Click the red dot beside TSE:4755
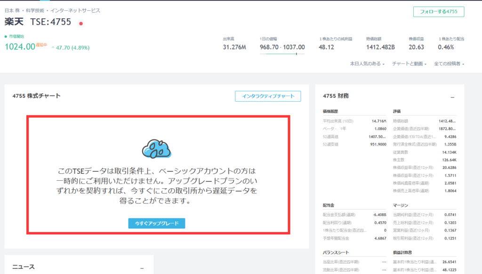This screenshot has height=274, width=482. point(81,24)
